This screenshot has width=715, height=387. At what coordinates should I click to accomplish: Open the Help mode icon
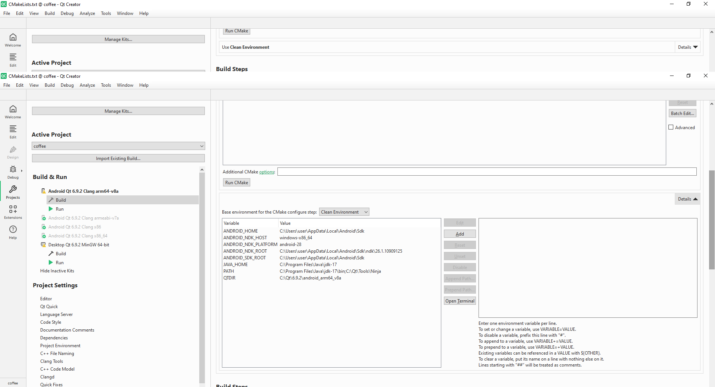click(x=13, y=232)
